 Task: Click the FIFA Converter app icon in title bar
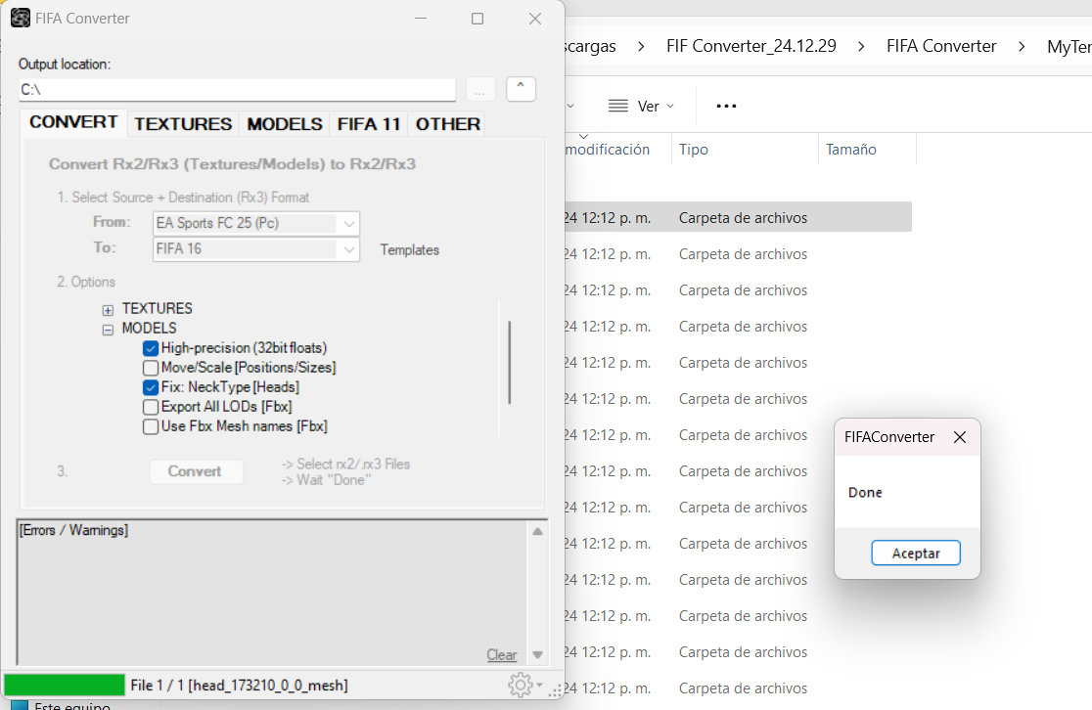click(21, 19)
